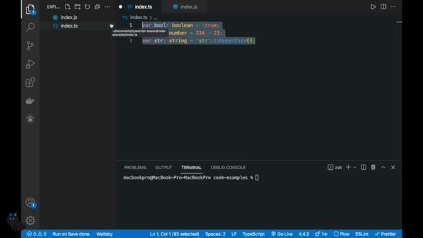Open the new terminal launch profile dropdown
The width and height of the screenshot is (423, 238).
(355, 167)
